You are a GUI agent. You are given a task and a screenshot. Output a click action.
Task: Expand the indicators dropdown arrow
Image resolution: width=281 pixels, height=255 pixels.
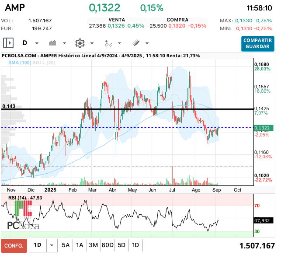(x=120, y=43)
